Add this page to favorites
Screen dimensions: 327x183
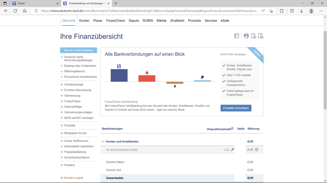tap(271, 11)
